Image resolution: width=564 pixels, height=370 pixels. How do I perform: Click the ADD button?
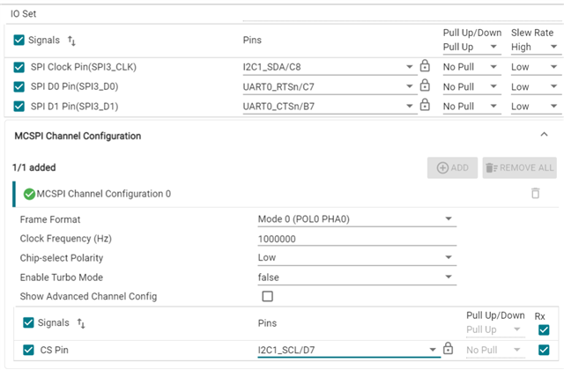point(452,167)
